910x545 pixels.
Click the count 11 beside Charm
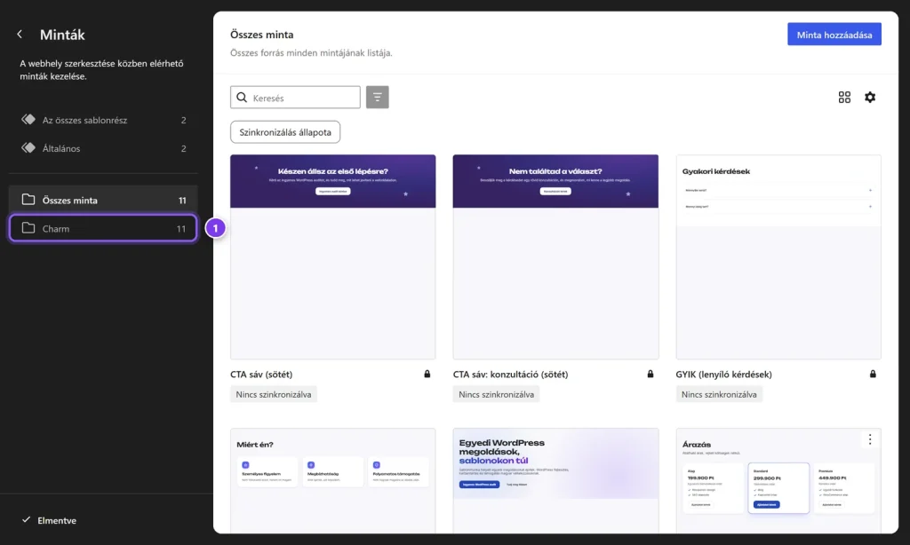pyautogui.click(x=181, y=228)
